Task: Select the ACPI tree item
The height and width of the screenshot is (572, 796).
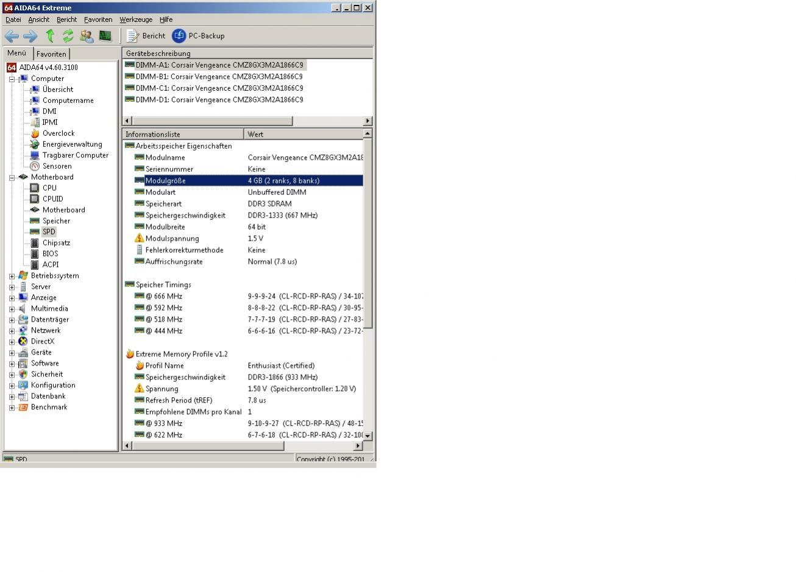Action: [x=51, y=265]
